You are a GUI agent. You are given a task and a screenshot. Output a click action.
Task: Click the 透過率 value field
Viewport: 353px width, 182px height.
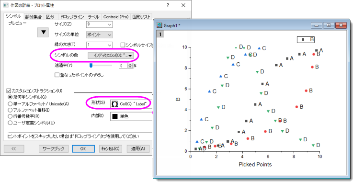click(124, 66)
